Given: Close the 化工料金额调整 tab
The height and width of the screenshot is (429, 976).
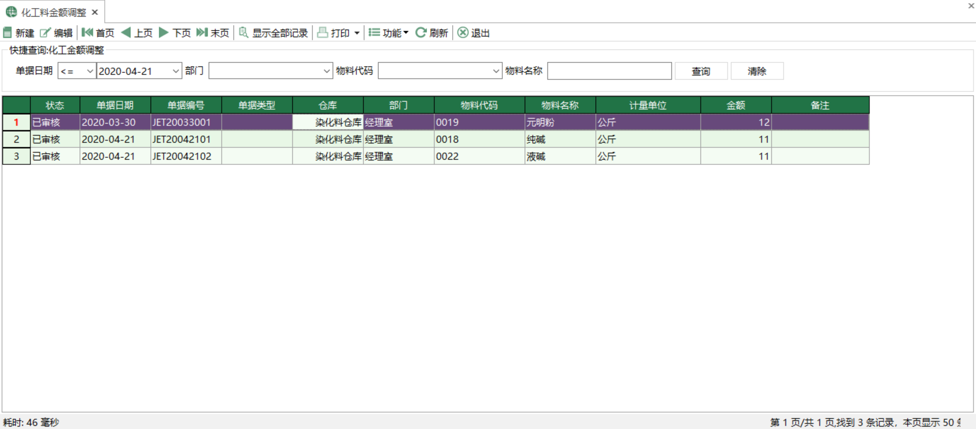Looking at the screenshot, I should click(95, 12).
